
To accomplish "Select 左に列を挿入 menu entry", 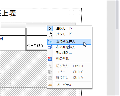I will point(69,42).
